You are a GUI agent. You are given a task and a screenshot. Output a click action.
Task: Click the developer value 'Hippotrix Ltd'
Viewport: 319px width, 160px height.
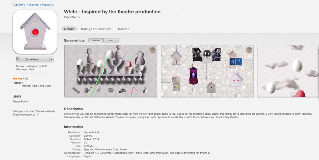click(91, 132)
